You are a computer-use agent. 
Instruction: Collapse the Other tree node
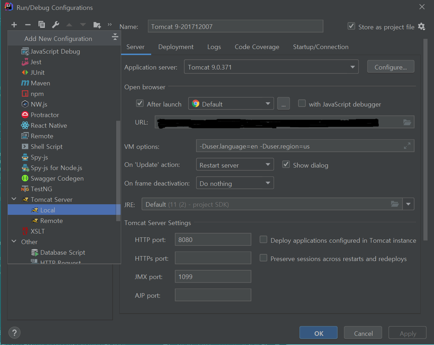[x=14, y=242]
